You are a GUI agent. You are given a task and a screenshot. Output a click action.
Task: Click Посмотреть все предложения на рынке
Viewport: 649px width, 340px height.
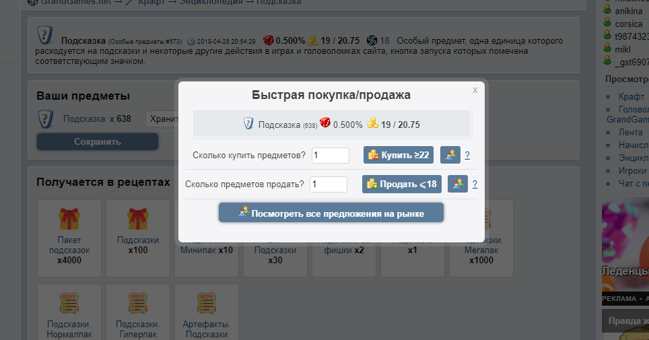click(331, 213)
